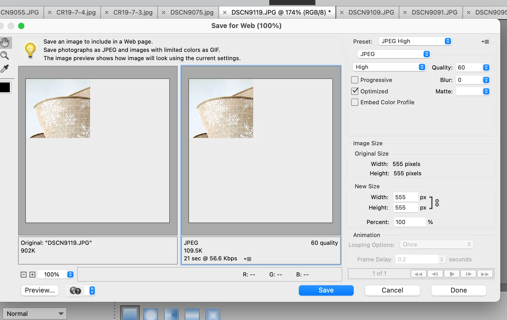
Task: Switch to the CR19-7-4.jpg tab
Action: (76, 12)
